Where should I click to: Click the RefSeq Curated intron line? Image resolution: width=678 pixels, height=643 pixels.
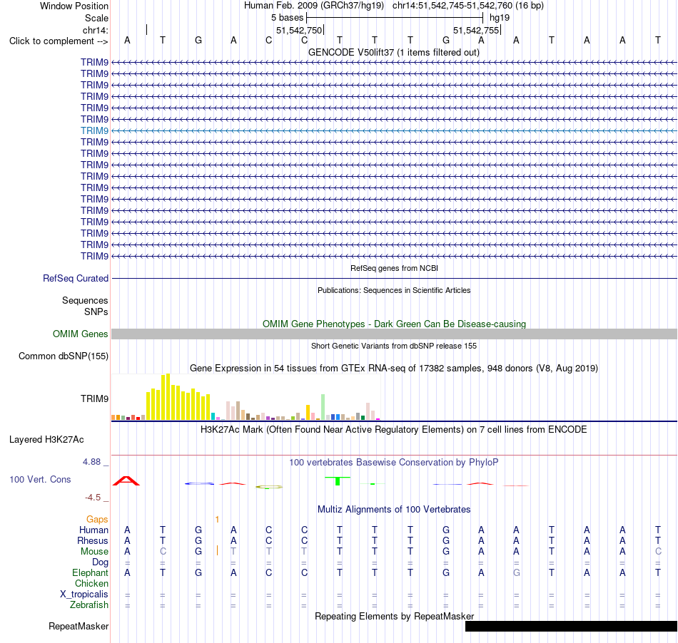point(395,279)
